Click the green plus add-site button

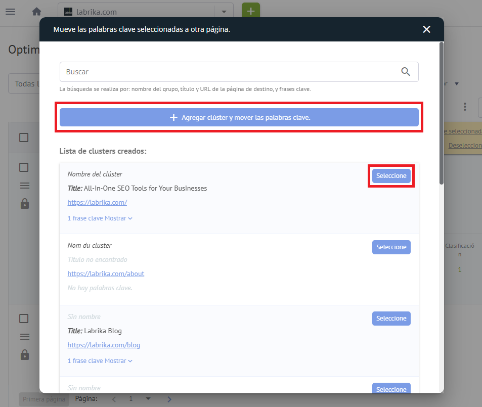[251, 11]
